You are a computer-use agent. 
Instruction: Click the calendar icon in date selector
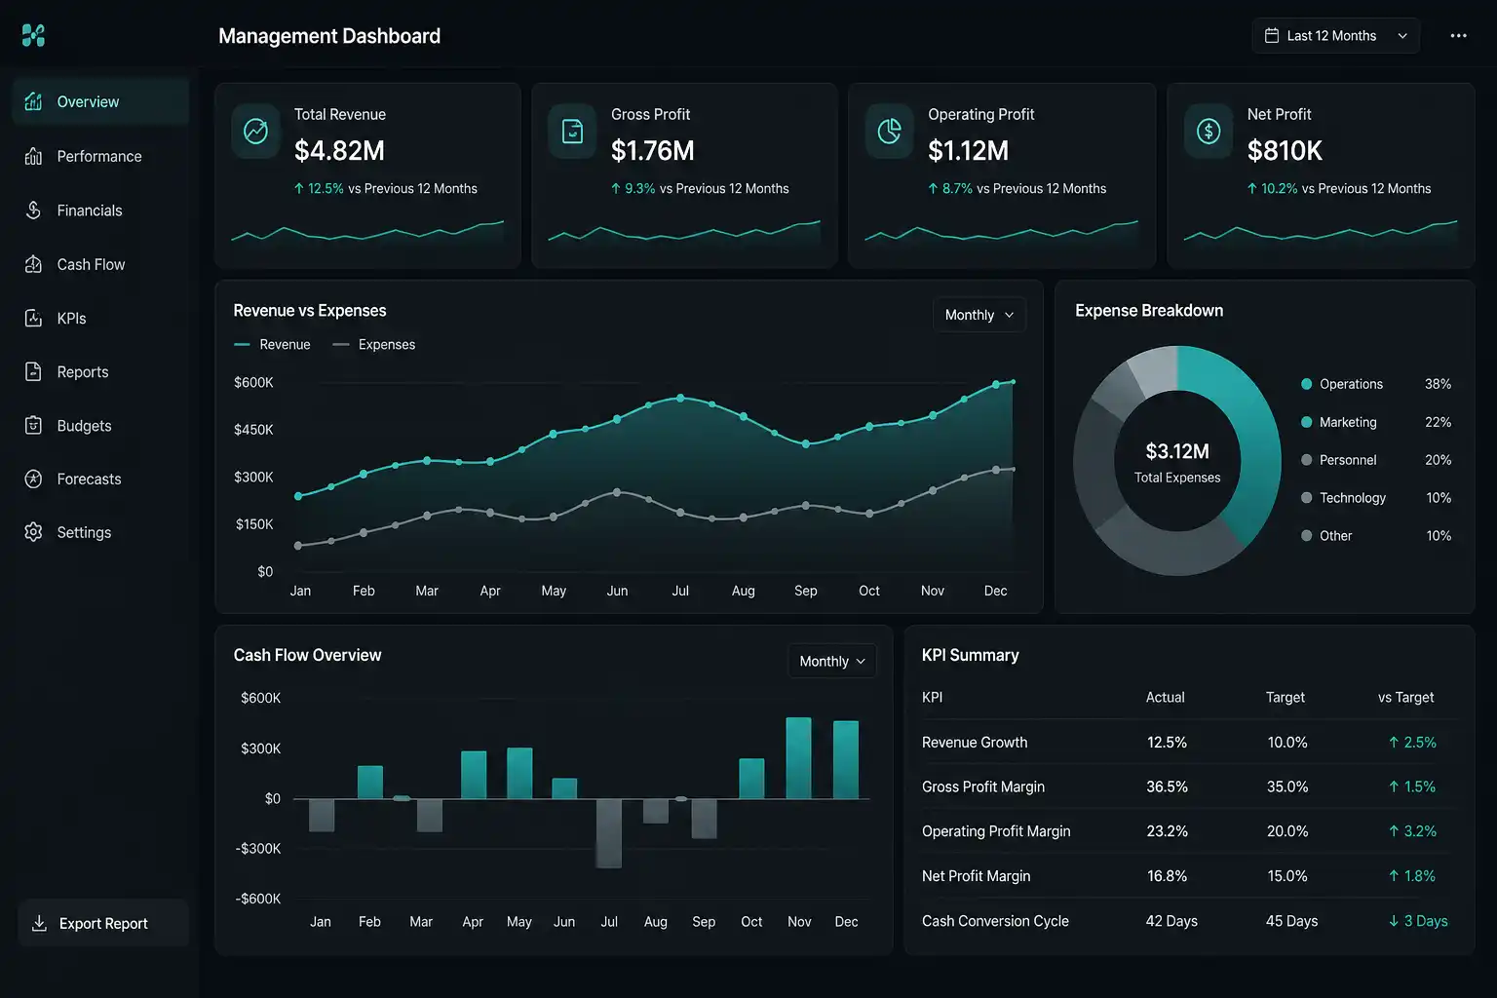click(x=1272, y=35)
